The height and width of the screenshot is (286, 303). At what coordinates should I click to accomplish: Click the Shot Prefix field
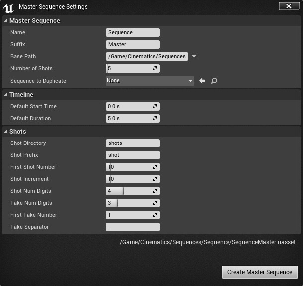(133, 155)
